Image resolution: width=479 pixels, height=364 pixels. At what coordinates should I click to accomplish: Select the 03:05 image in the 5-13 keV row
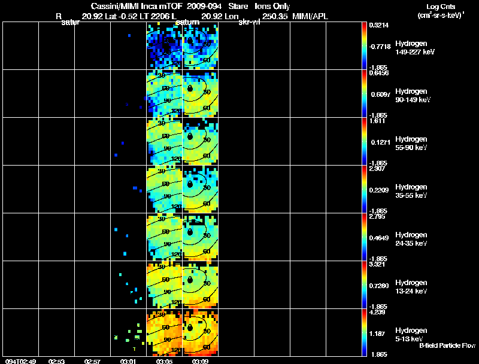click(164, 332)
